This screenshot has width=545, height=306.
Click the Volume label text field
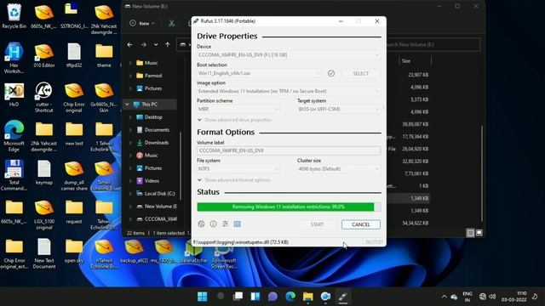click(x=289, y=150)
